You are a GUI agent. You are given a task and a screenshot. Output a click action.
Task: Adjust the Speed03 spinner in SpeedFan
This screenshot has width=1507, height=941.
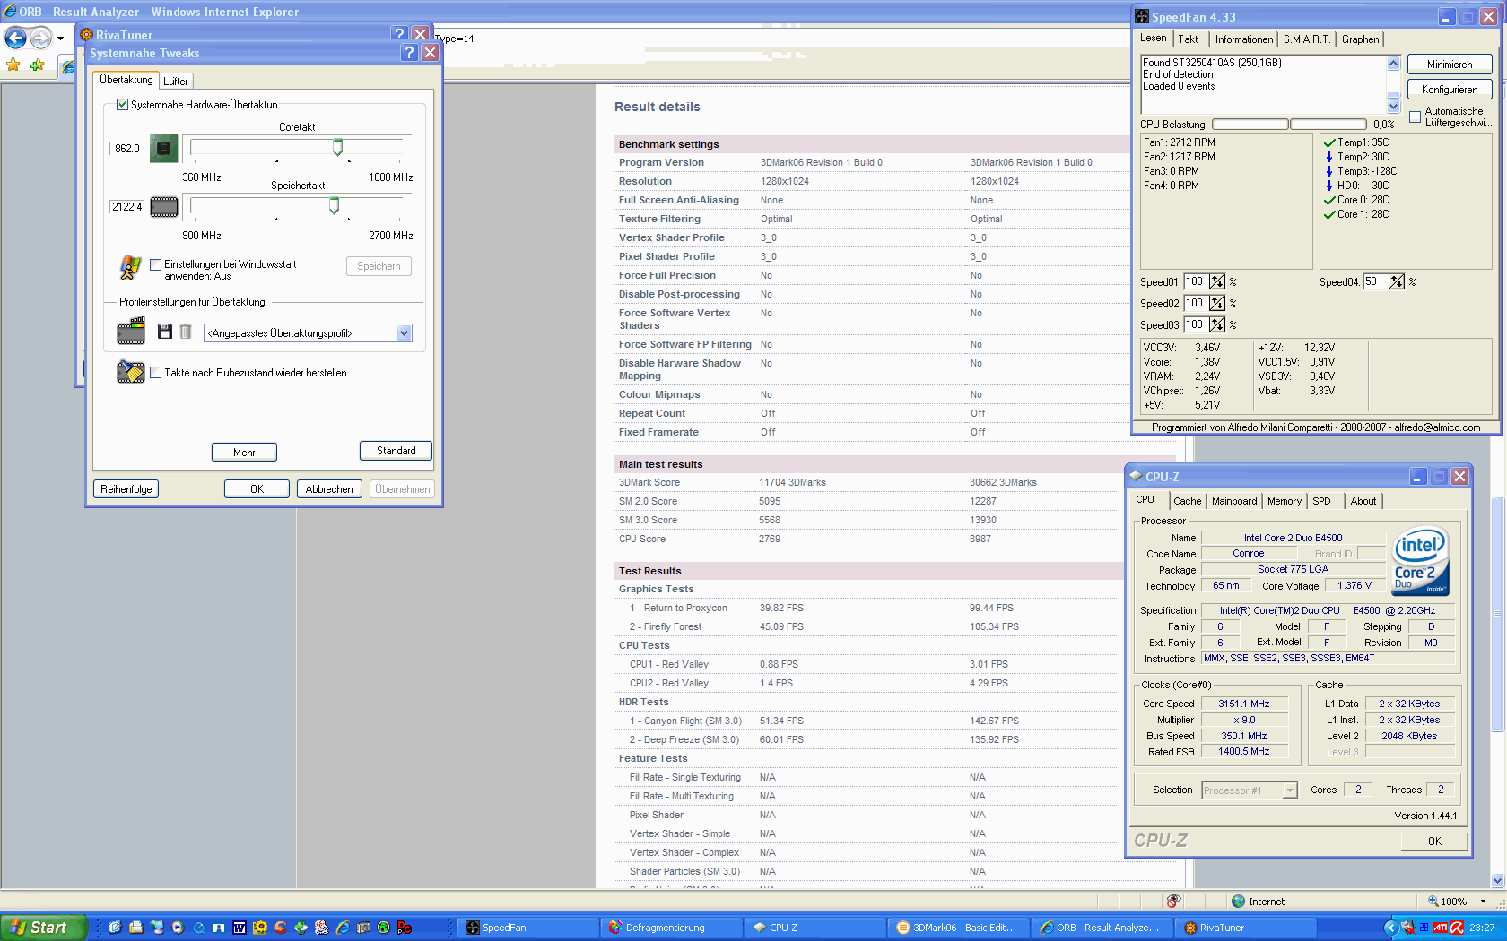[1217, 324]
